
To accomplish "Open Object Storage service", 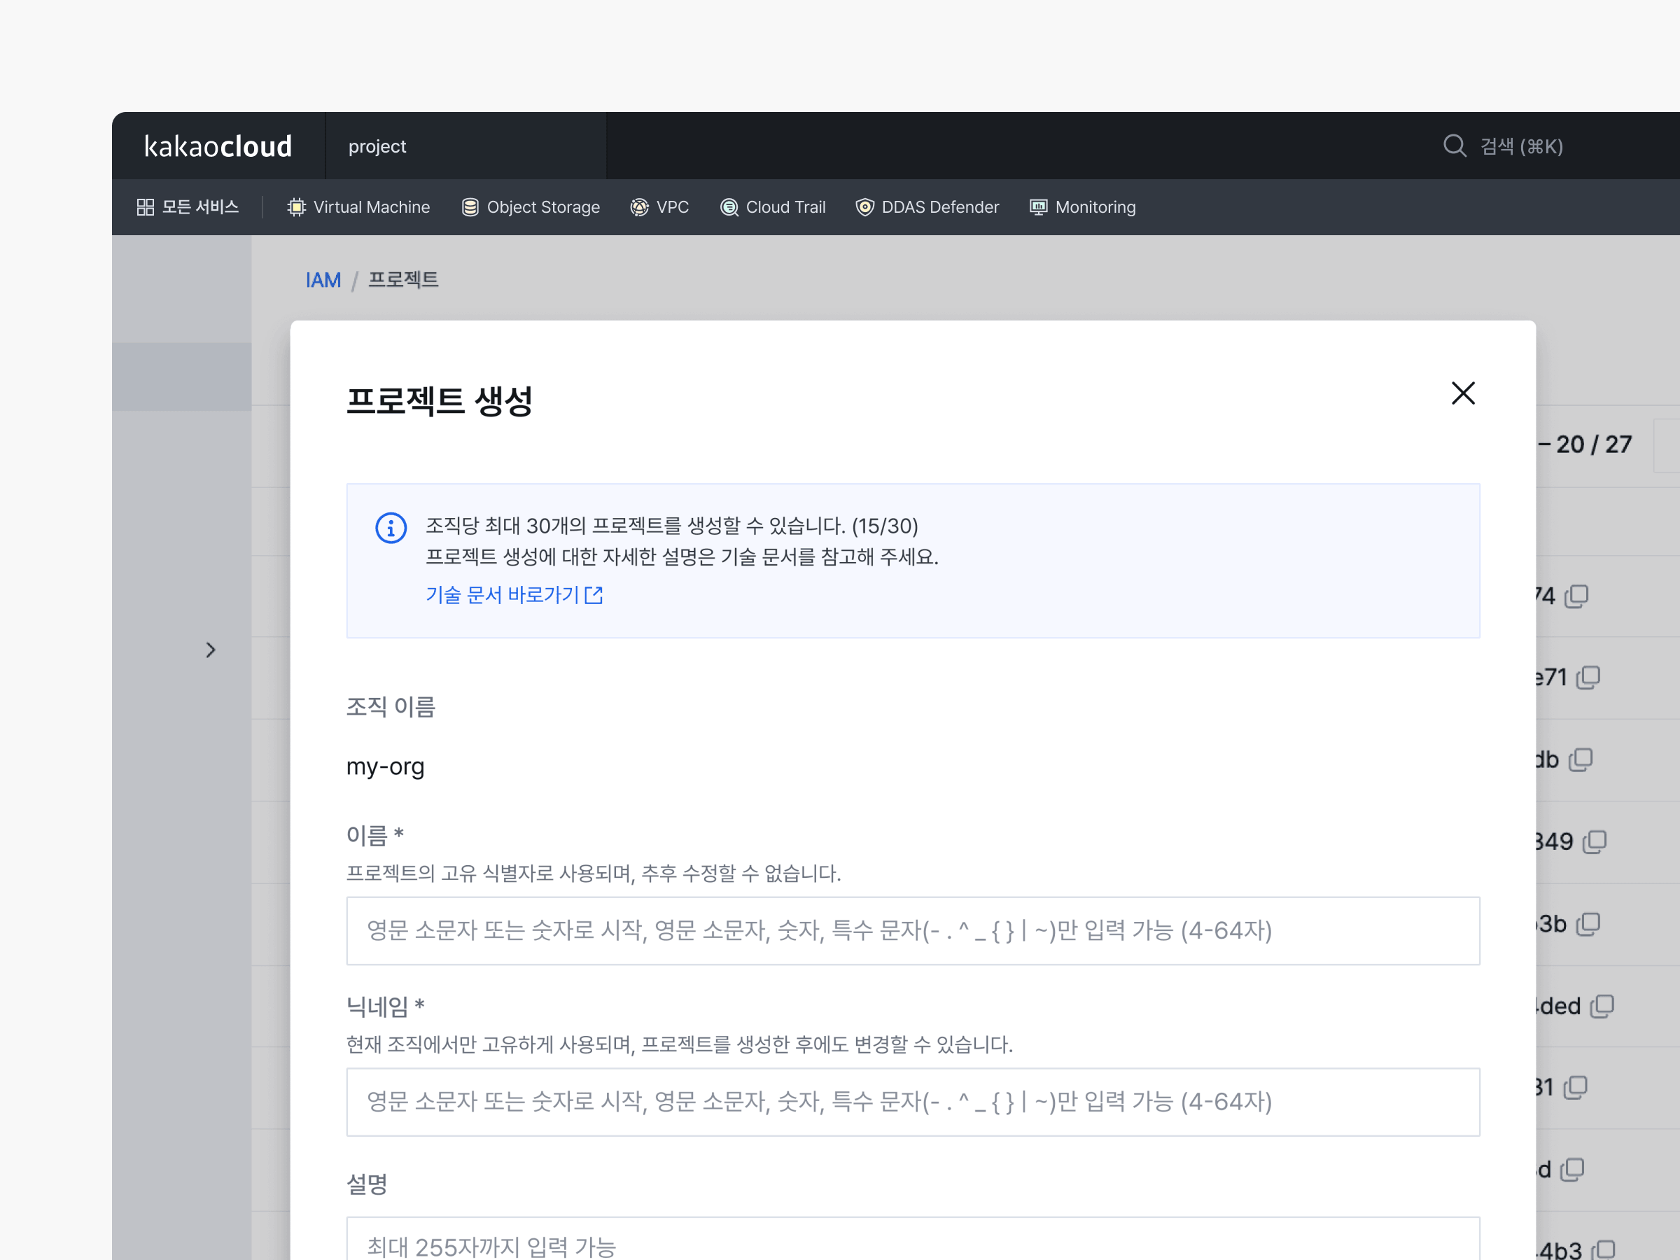I will click(531, 206).
